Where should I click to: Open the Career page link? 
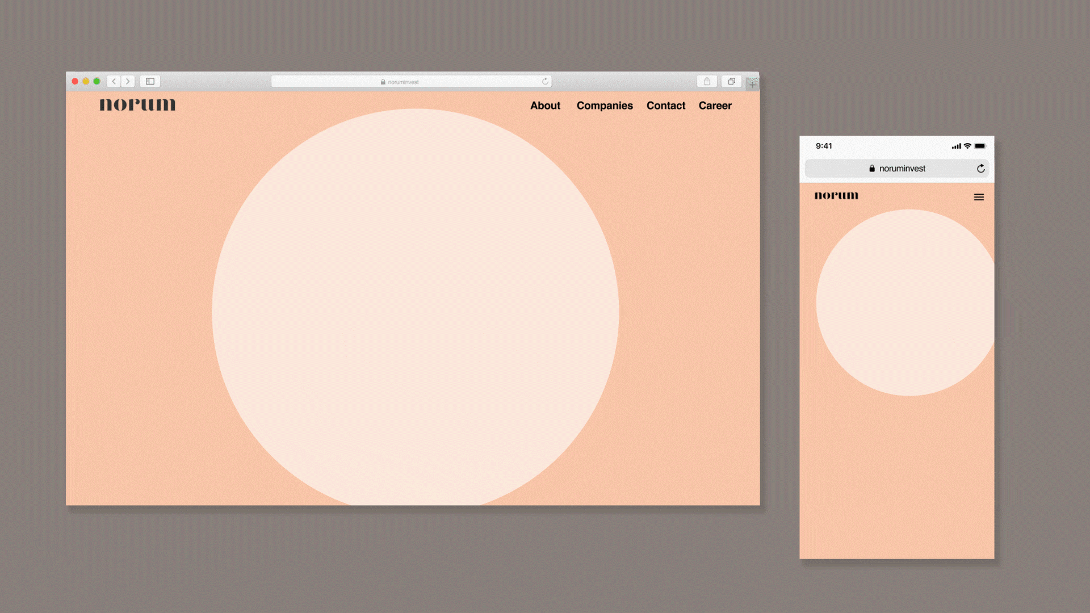(x=715, y=106)
